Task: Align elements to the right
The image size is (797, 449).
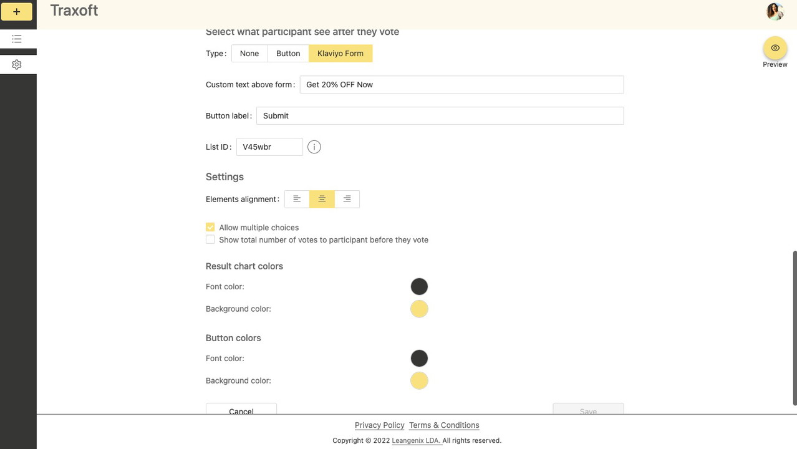Action: click(x=347, y=199)
